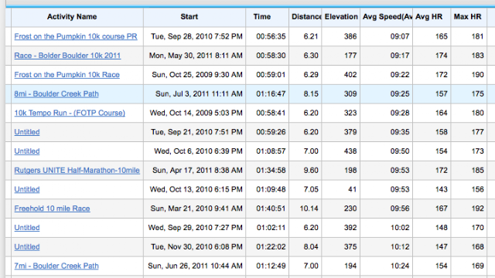Select time value 00:59:01

pos(271,75)
